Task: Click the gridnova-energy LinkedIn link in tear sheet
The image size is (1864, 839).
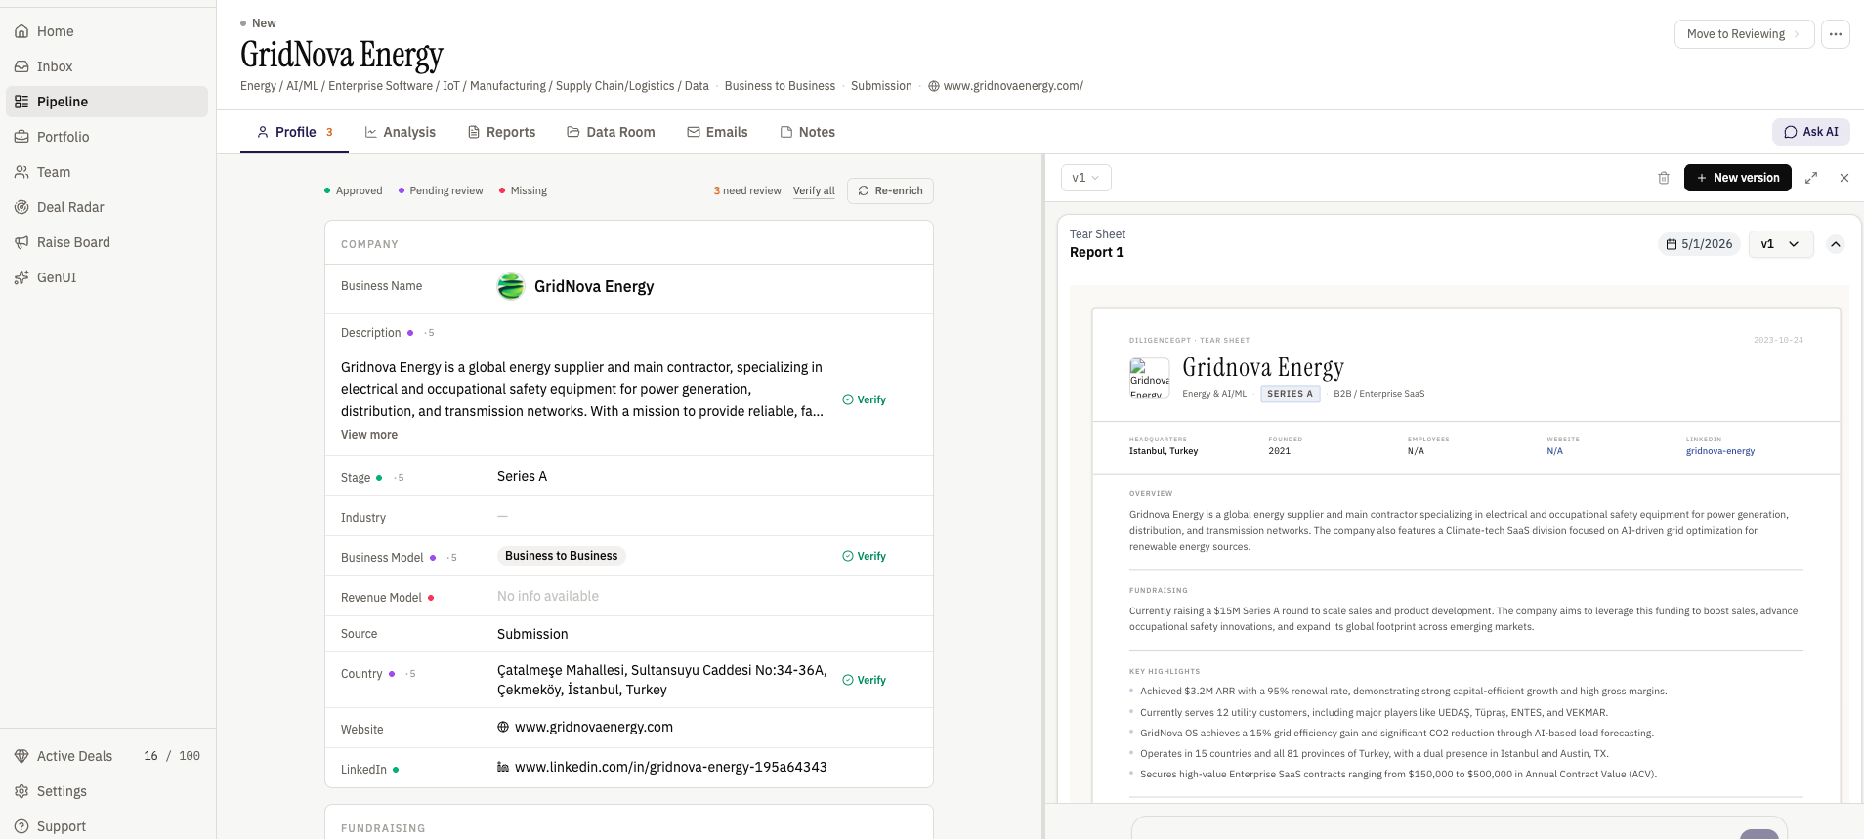Action: point(1720,451)
